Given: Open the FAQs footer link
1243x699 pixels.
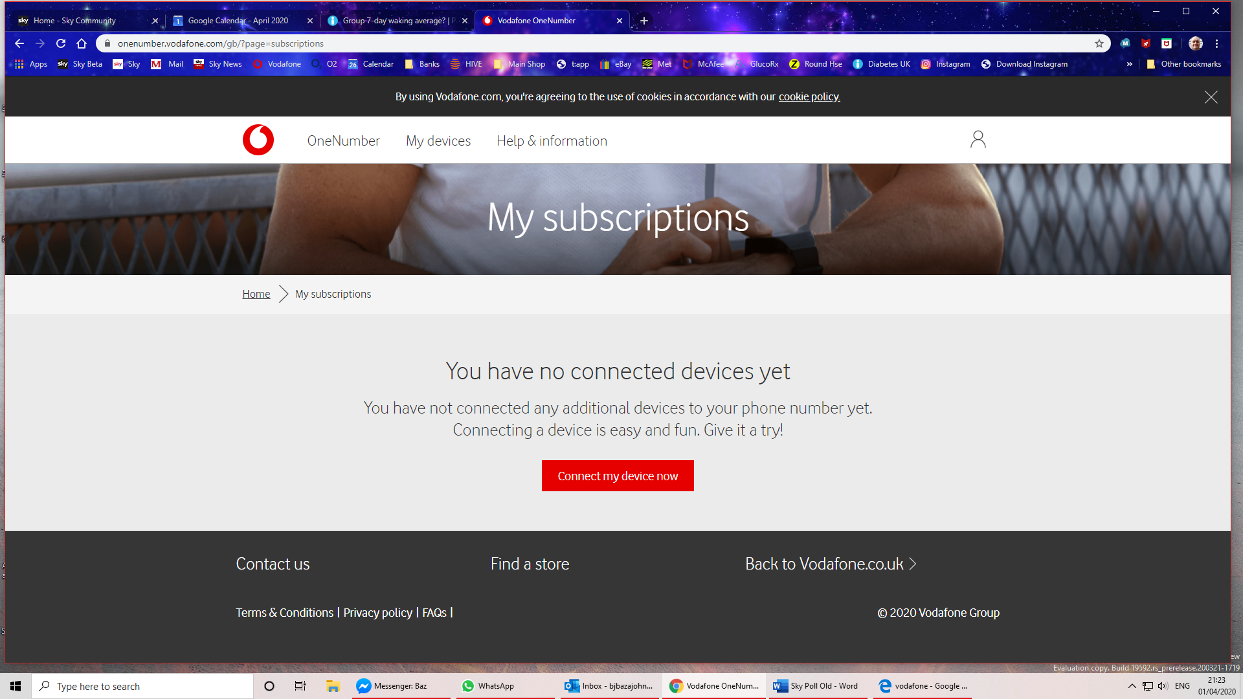Looking at the screenshot, I should (x=434, y=612).
